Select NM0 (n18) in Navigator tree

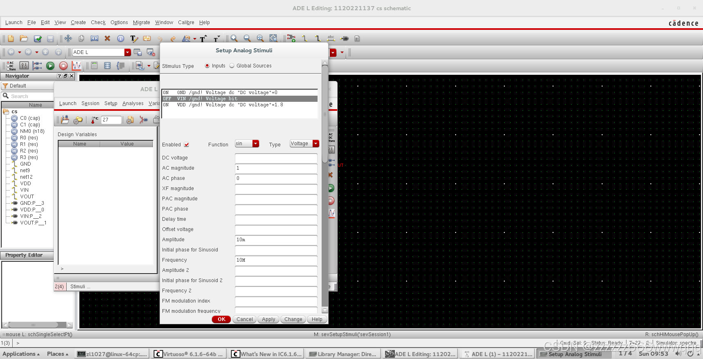coord(32,131)
